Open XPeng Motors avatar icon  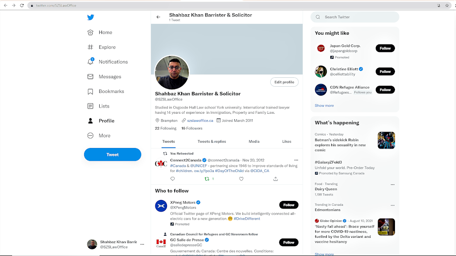point(161,206)
